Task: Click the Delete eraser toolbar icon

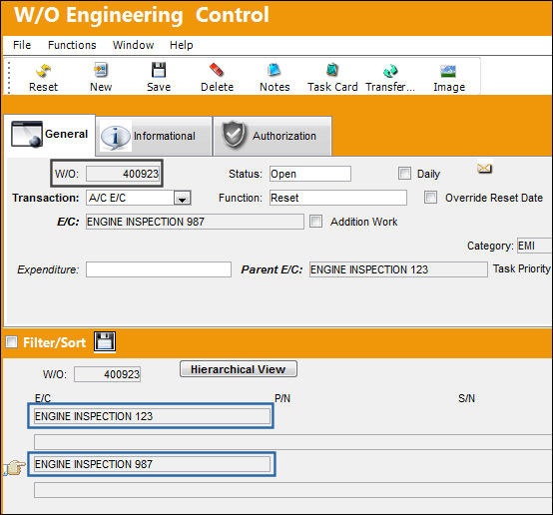Action: pos(217,70)
